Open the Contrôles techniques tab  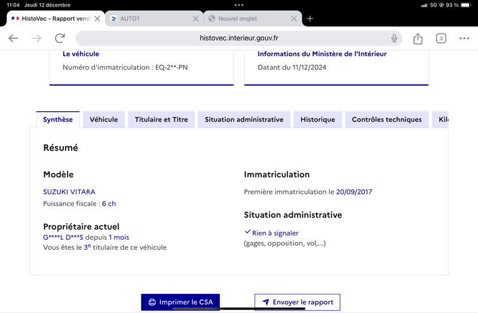point(387,120)
